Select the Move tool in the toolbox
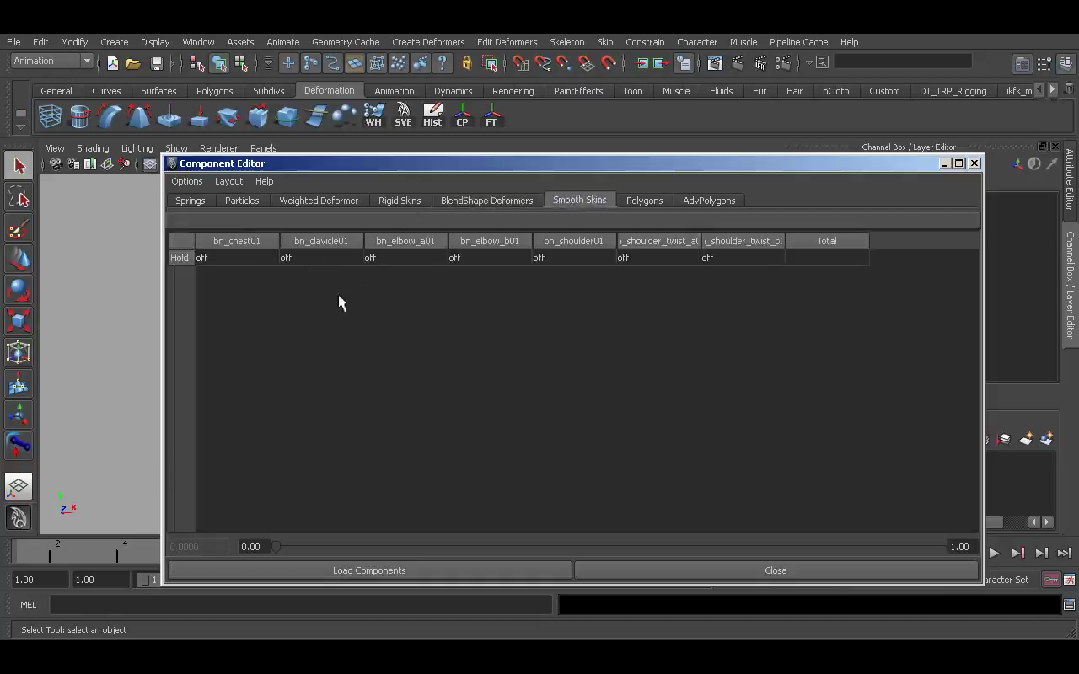Screen dimensions: 1079x674 (19, 259)
